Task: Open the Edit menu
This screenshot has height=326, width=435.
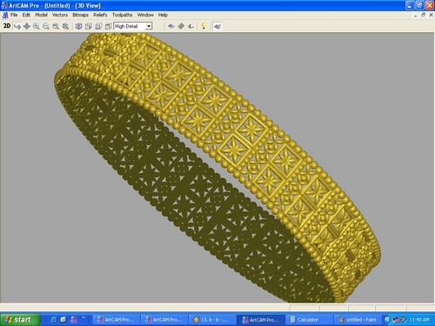Action: (x=26, y=15)
